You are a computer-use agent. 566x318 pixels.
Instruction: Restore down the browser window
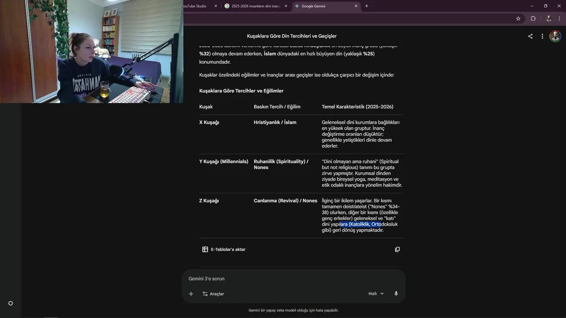546,6
